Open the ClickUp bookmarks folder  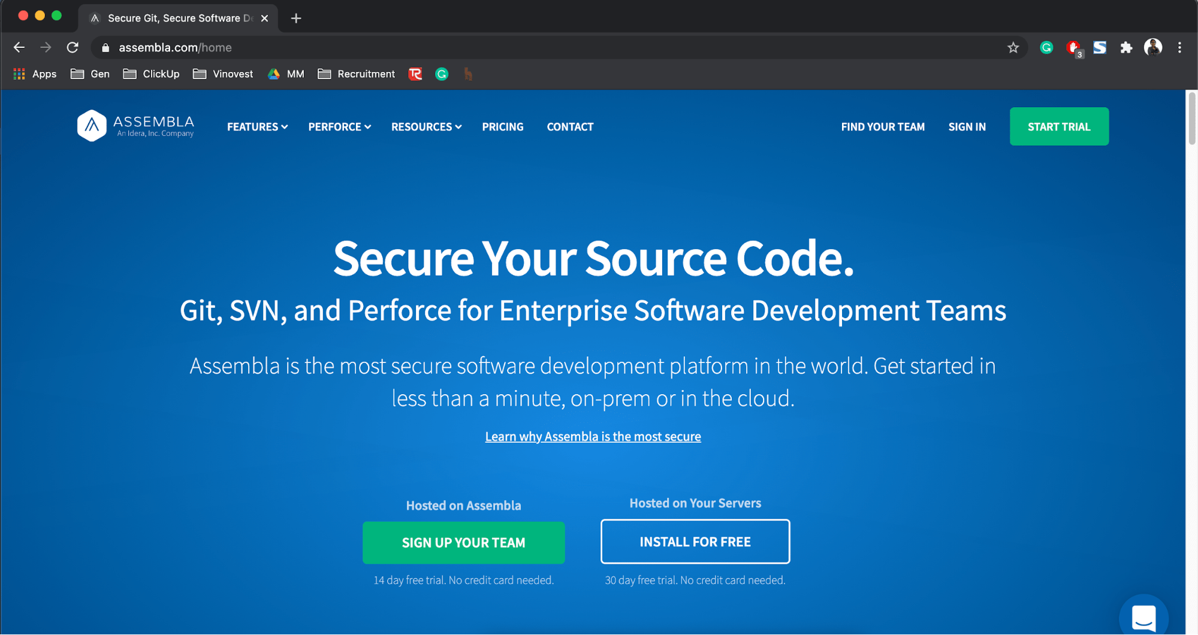(151, 74)
